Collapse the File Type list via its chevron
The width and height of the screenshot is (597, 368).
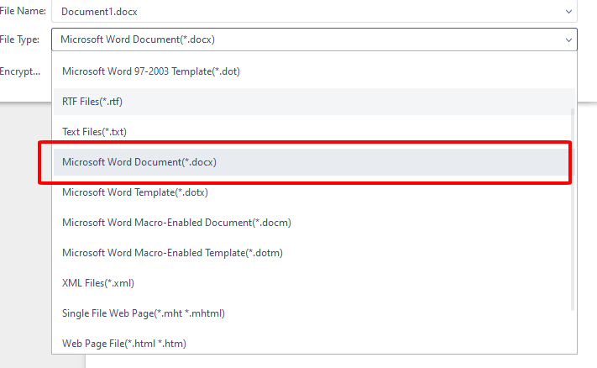(569, 39)
